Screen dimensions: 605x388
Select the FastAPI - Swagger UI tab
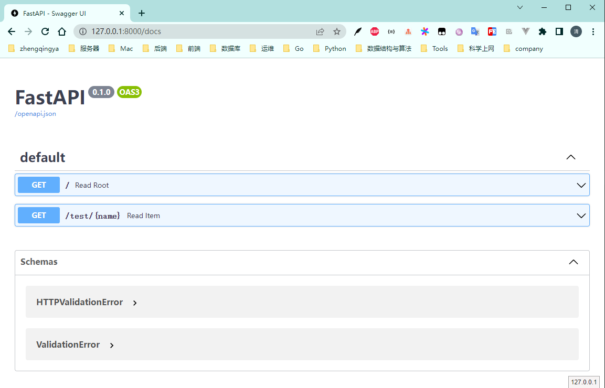pos(67,13)
